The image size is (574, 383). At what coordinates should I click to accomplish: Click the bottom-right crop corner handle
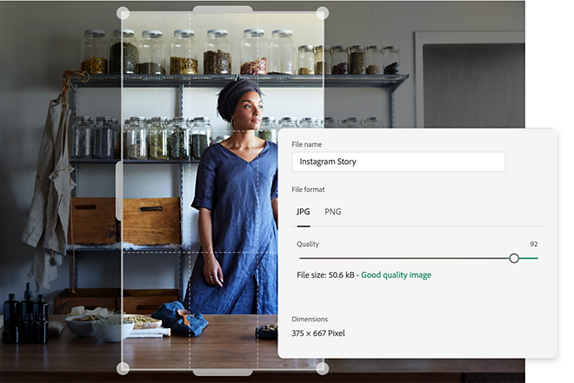click(322, 368)
